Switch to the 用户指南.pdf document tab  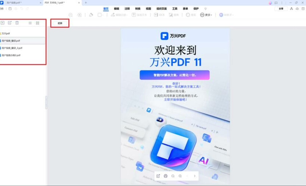(21, 3)
